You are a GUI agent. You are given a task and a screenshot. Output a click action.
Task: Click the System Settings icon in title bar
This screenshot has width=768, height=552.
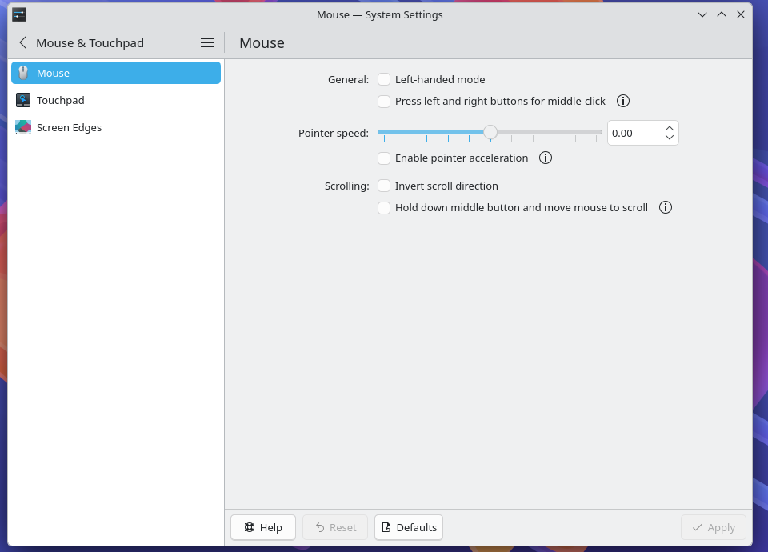click(x=19, y=14)
